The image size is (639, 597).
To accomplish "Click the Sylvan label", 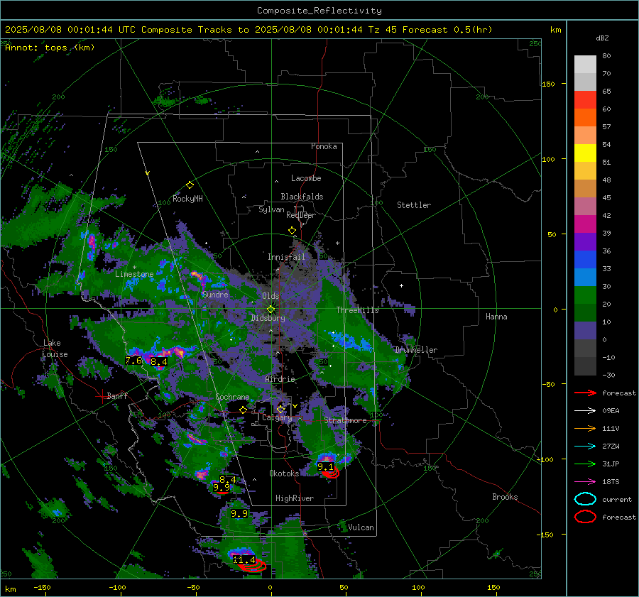I will coord(271,209).
